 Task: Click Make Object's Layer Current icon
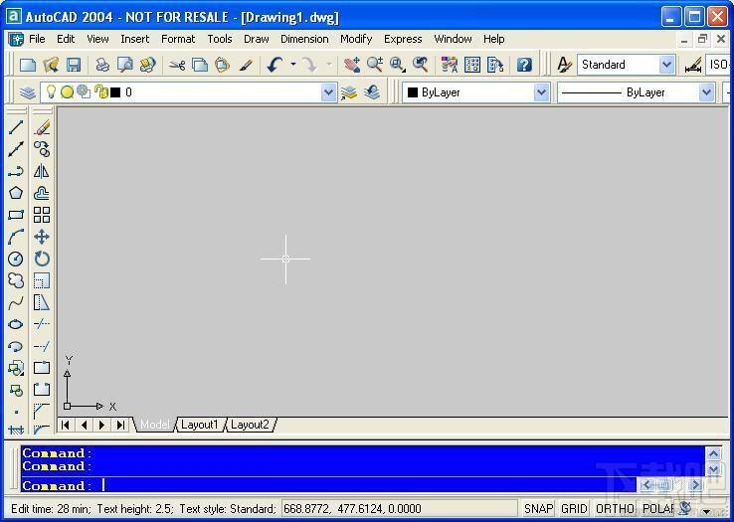click(x=349, y=92)
